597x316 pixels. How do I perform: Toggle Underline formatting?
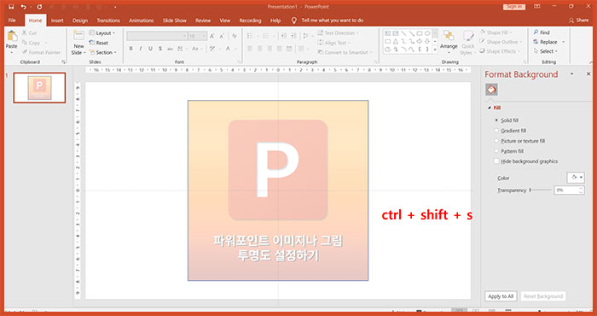click(x=150, y=49)
